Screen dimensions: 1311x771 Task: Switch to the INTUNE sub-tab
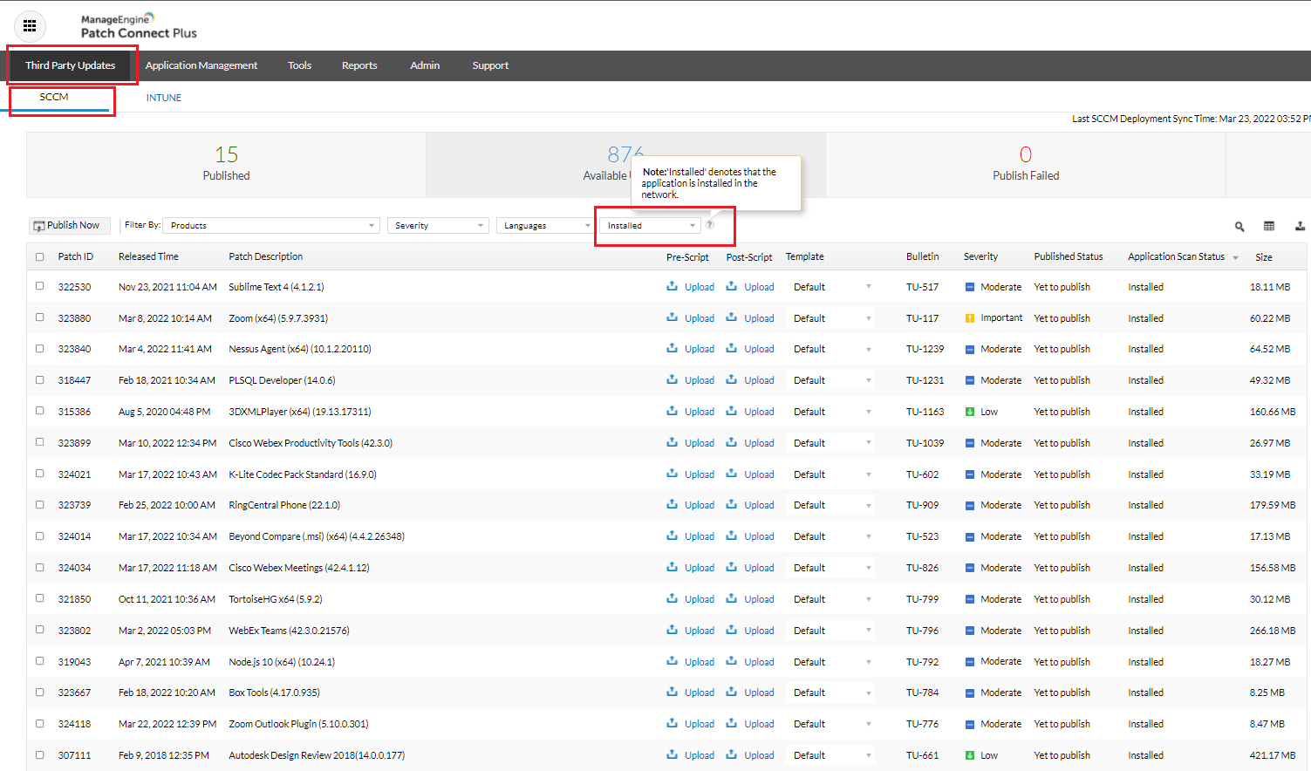(164, 98)
